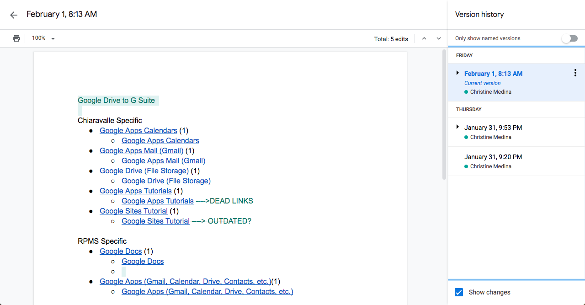
Task: Open more actions menu for February 1 version
Action: [575, 73]
